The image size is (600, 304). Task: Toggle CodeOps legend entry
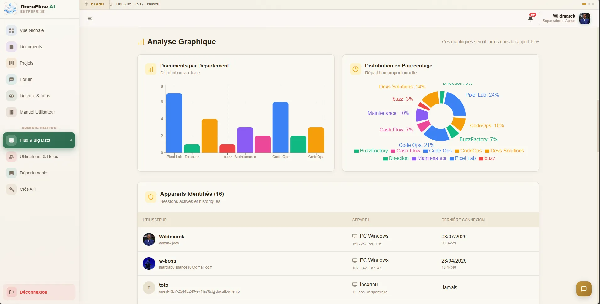468,151
